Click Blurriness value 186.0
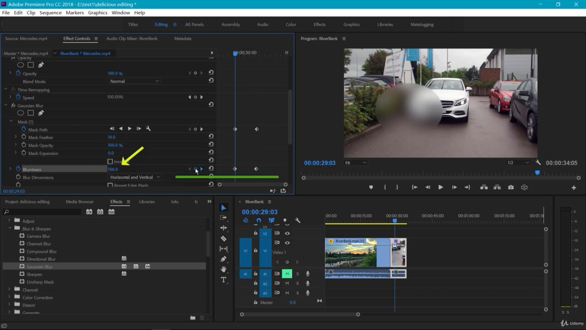Viewport: 586px width, 330px height. 113,169
